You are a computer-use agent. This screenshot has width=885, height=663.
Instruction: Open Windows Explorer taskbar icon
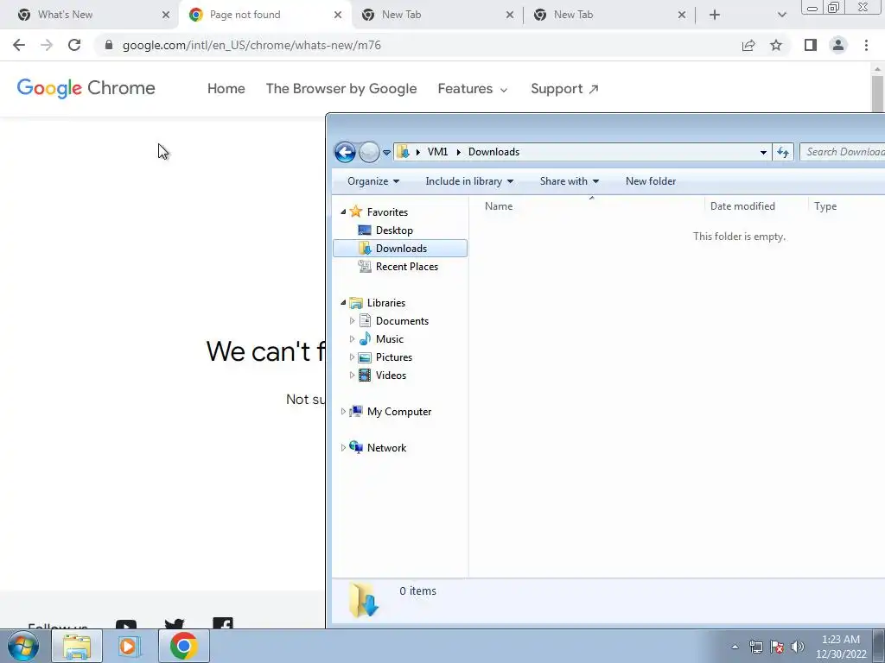77,646
